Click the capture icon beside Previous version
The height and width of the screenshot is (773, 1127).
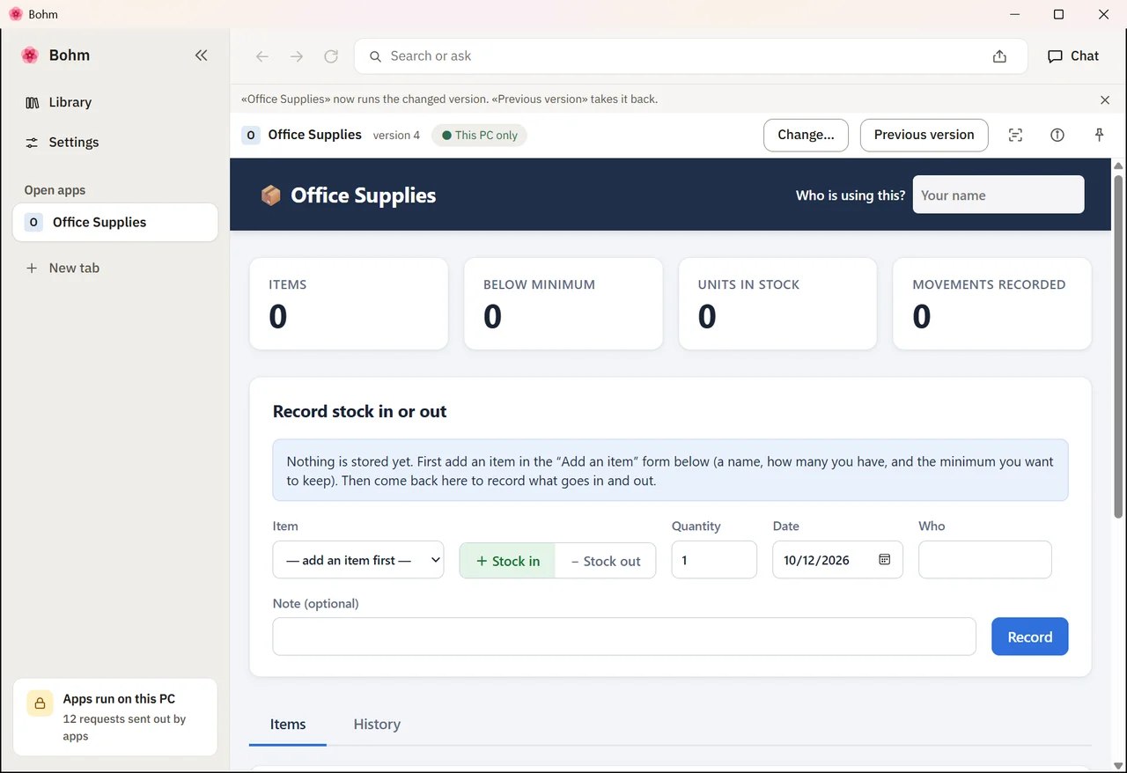coord(1015,136)
